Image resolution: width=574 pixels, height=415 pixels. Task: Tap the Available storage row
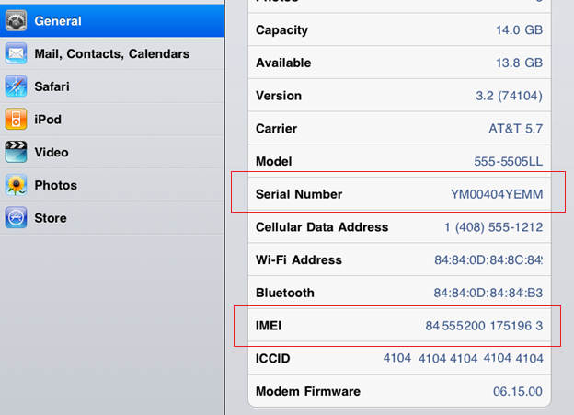click(399, 63)
